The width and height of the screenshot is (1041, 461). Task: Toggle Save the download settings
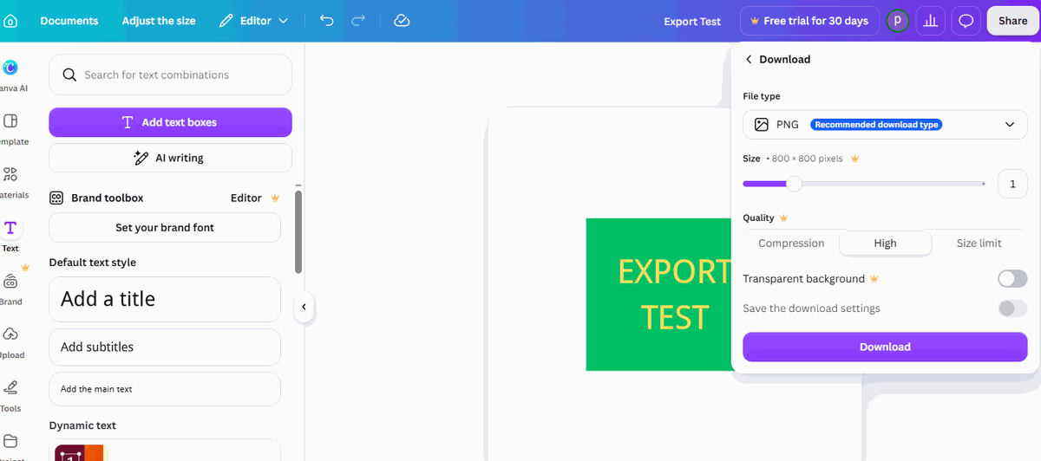(1012, 308)
